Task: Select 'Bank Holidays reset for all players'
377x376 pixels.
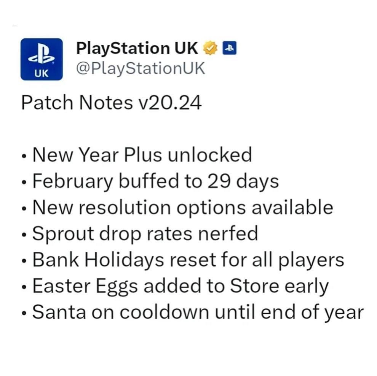Action: [188, 260]
